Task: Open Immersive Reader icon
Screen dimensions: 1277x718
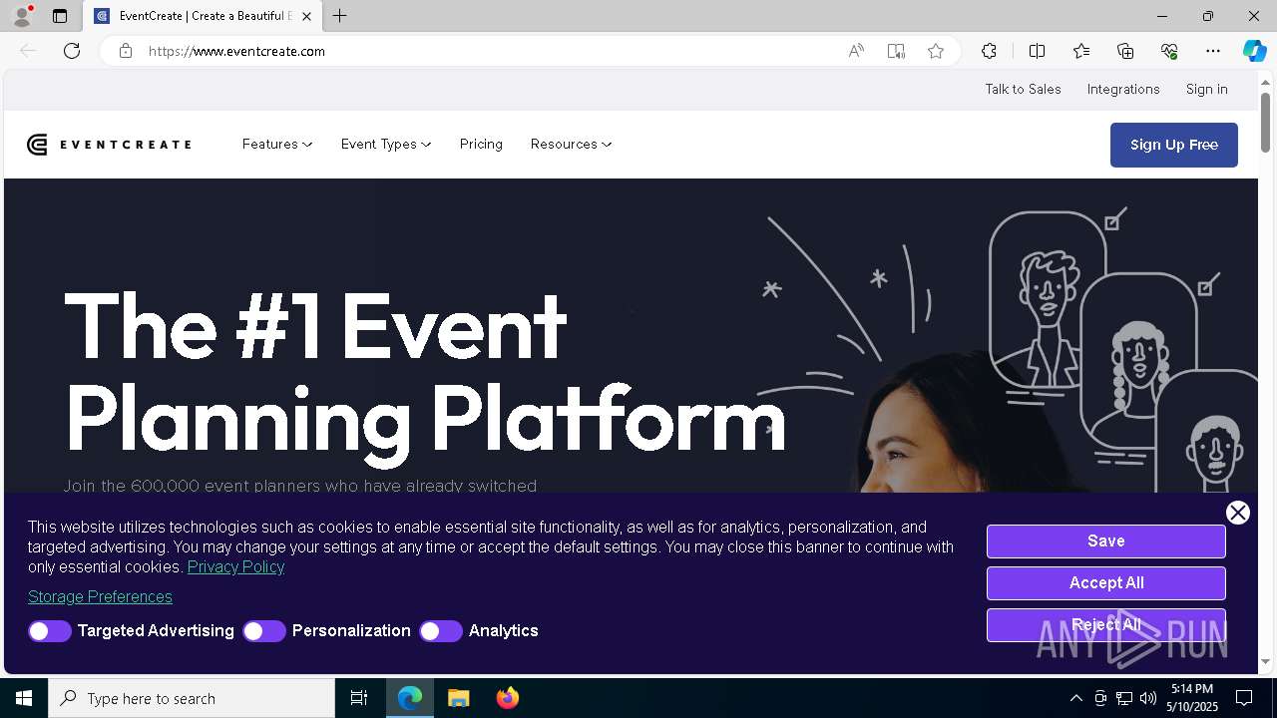Action: [896, 51]
